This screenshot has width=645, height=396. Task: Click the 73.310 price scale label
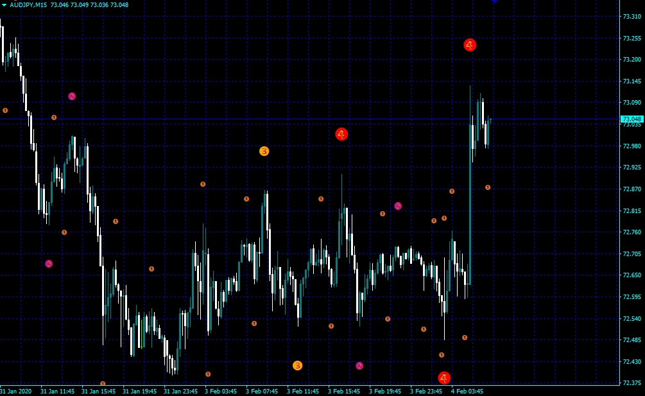(x=632, y=17)
